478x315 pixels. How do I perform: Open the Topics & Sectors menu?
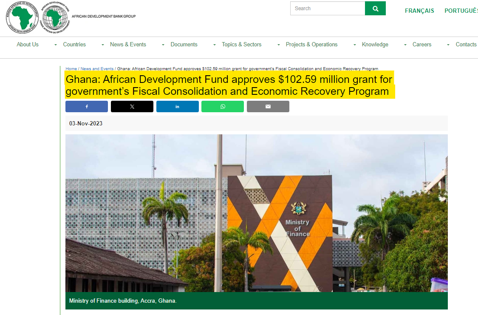tap(241, 45)
